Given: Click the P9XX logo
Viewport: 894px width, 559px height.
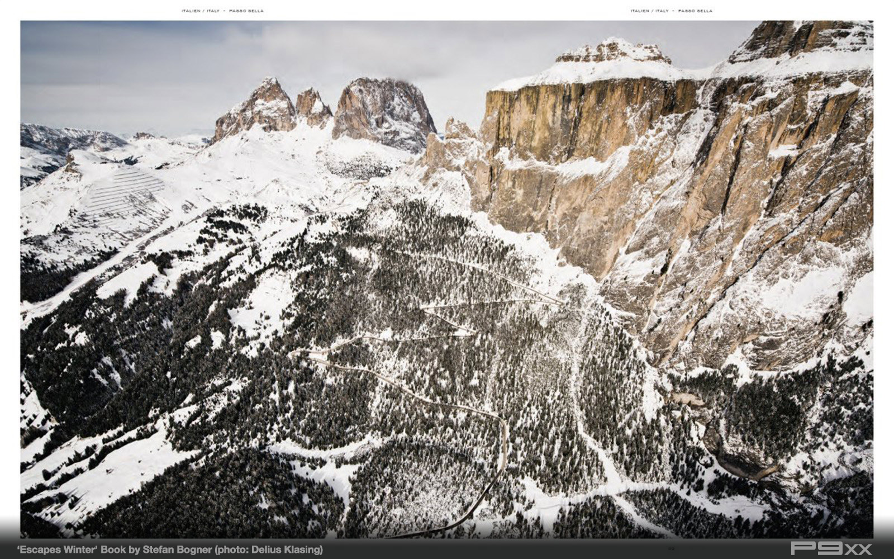Looking at the screenshot, I should pyautogui.click(x=831, y=549).
